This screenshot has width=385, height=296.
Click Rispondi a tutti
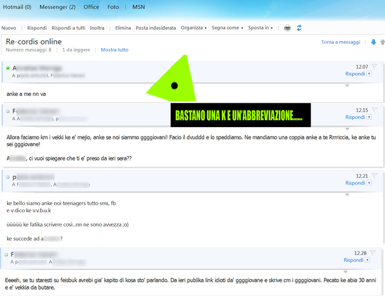click(68, 28)
